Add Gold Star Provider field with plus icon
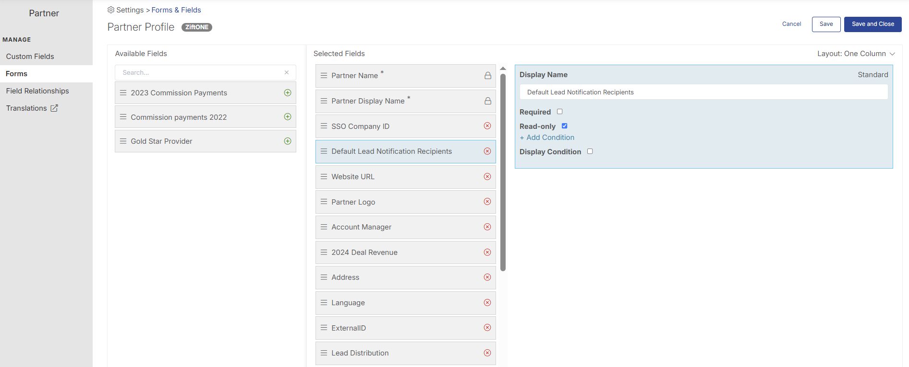This screenshot has height=367, width=909. (x=288, y=141)
